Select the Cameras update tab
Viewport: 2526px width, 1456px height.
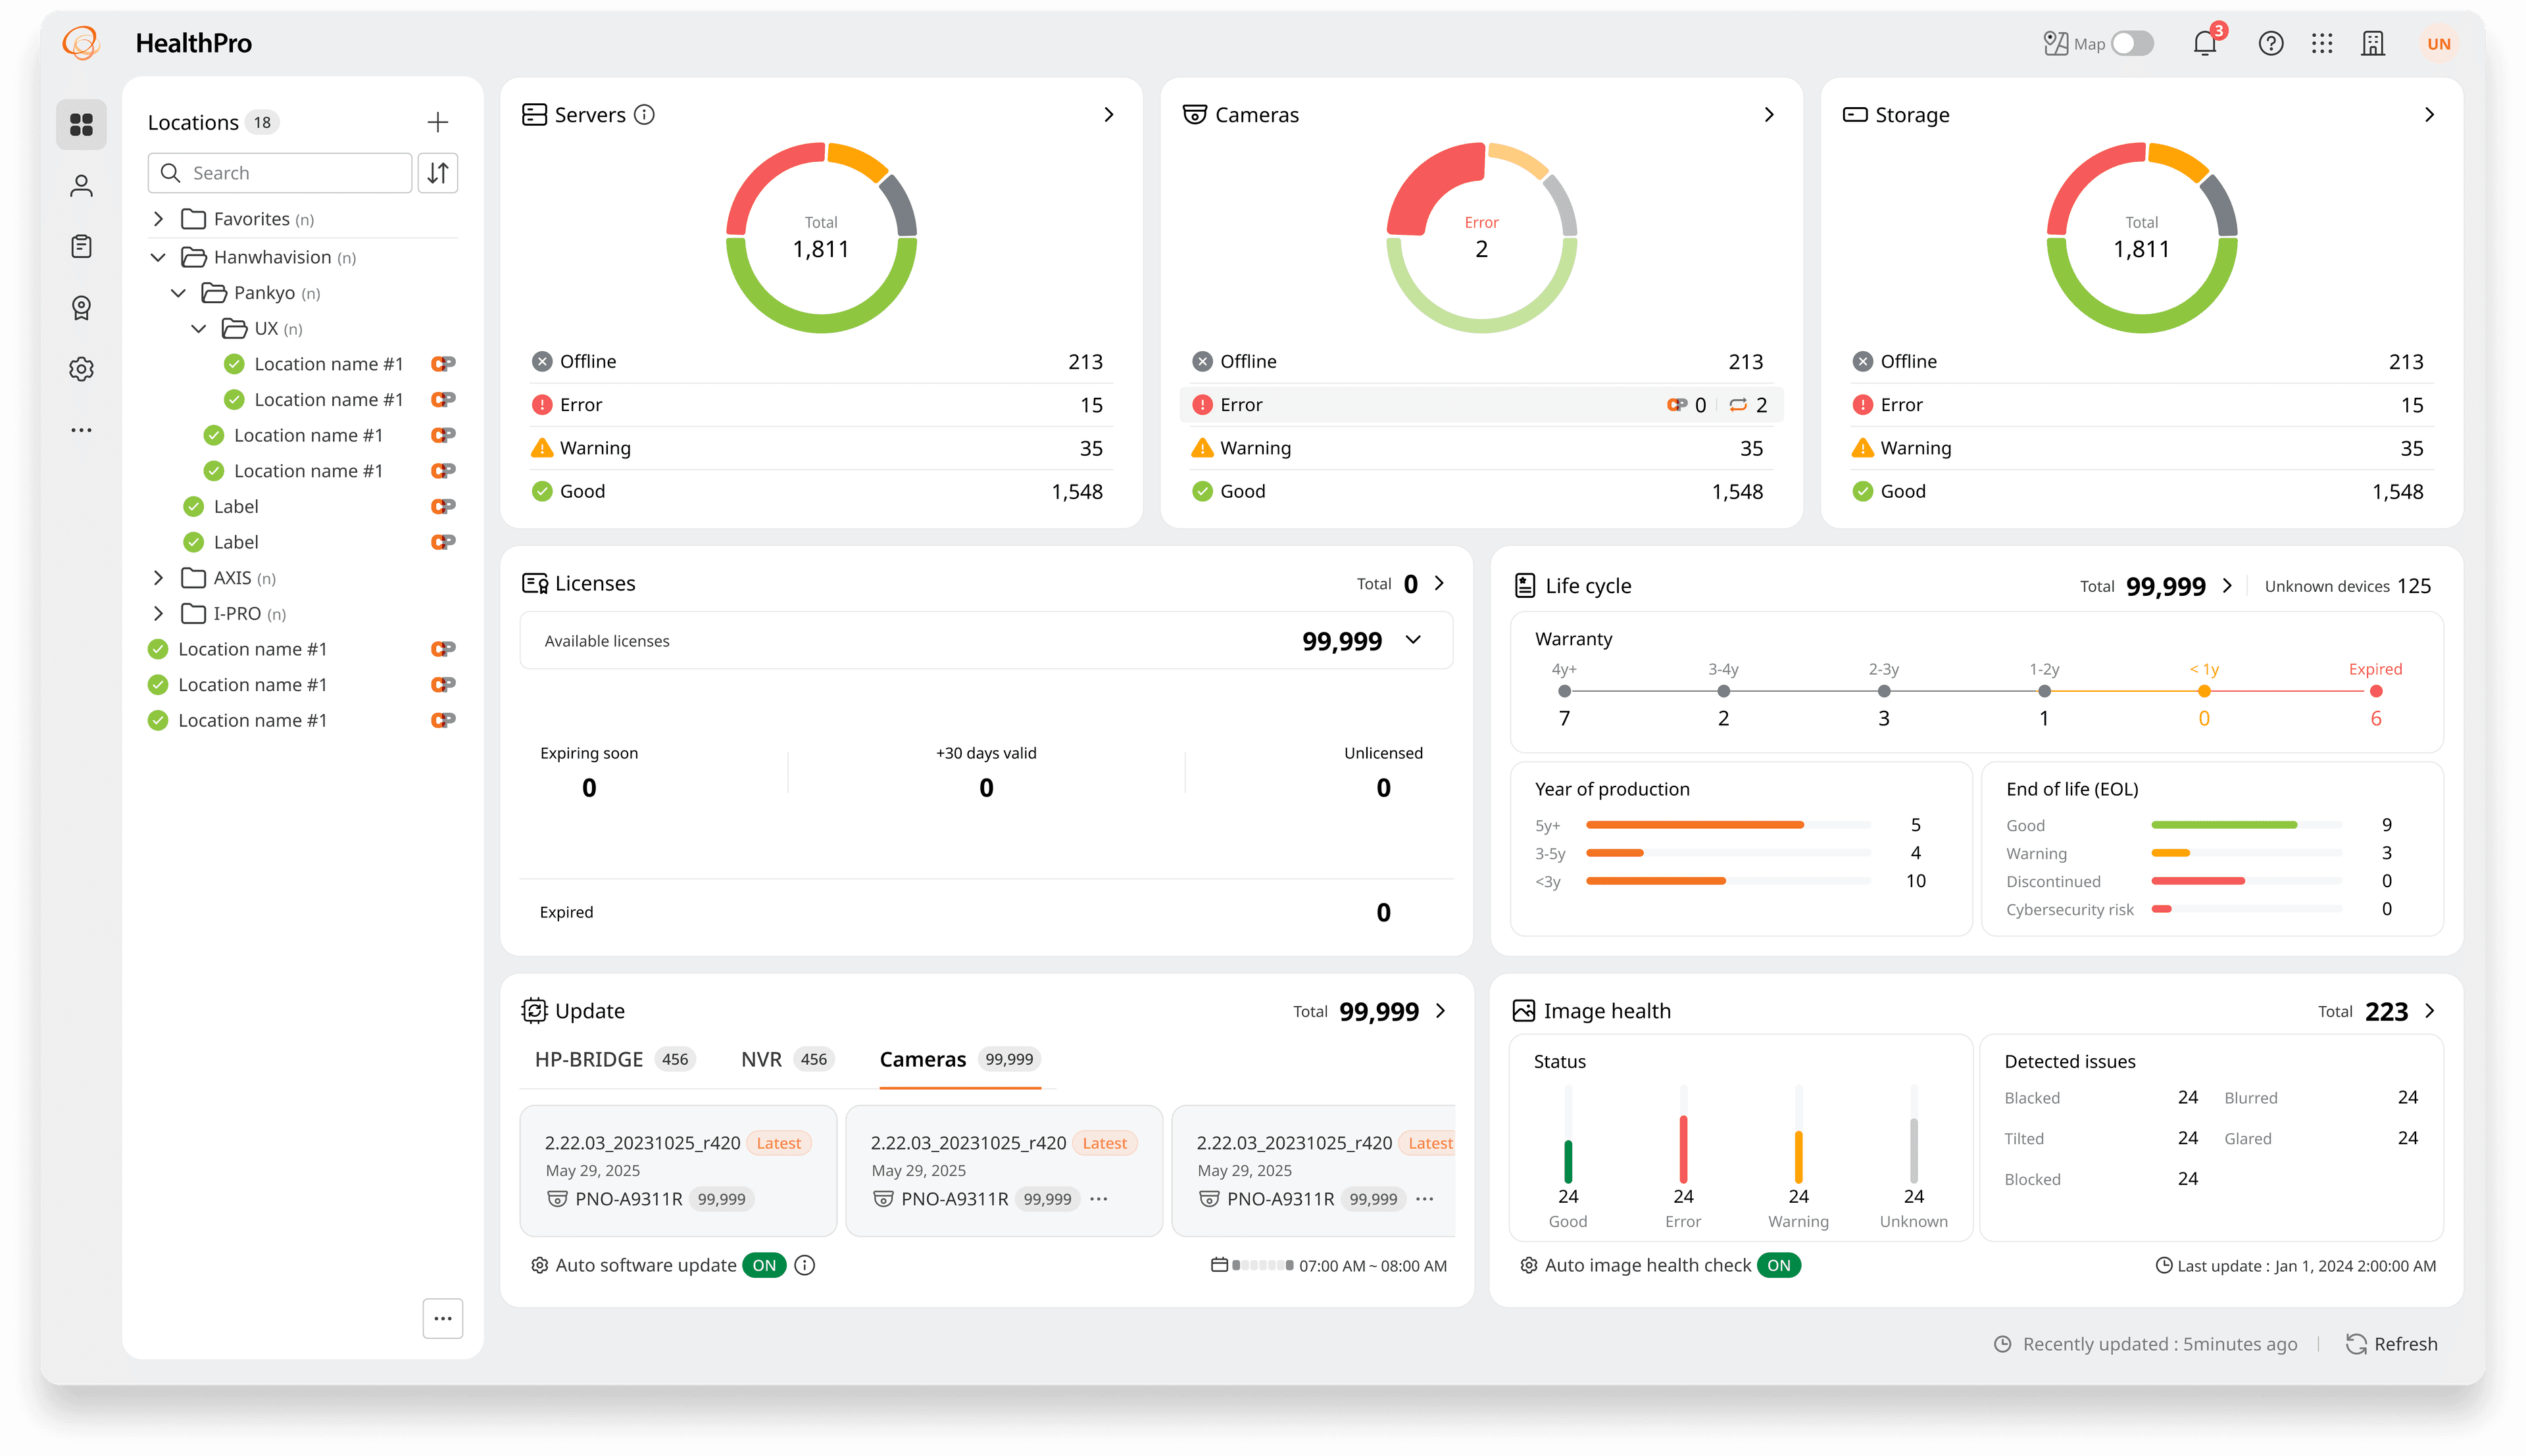(960, 1059)
